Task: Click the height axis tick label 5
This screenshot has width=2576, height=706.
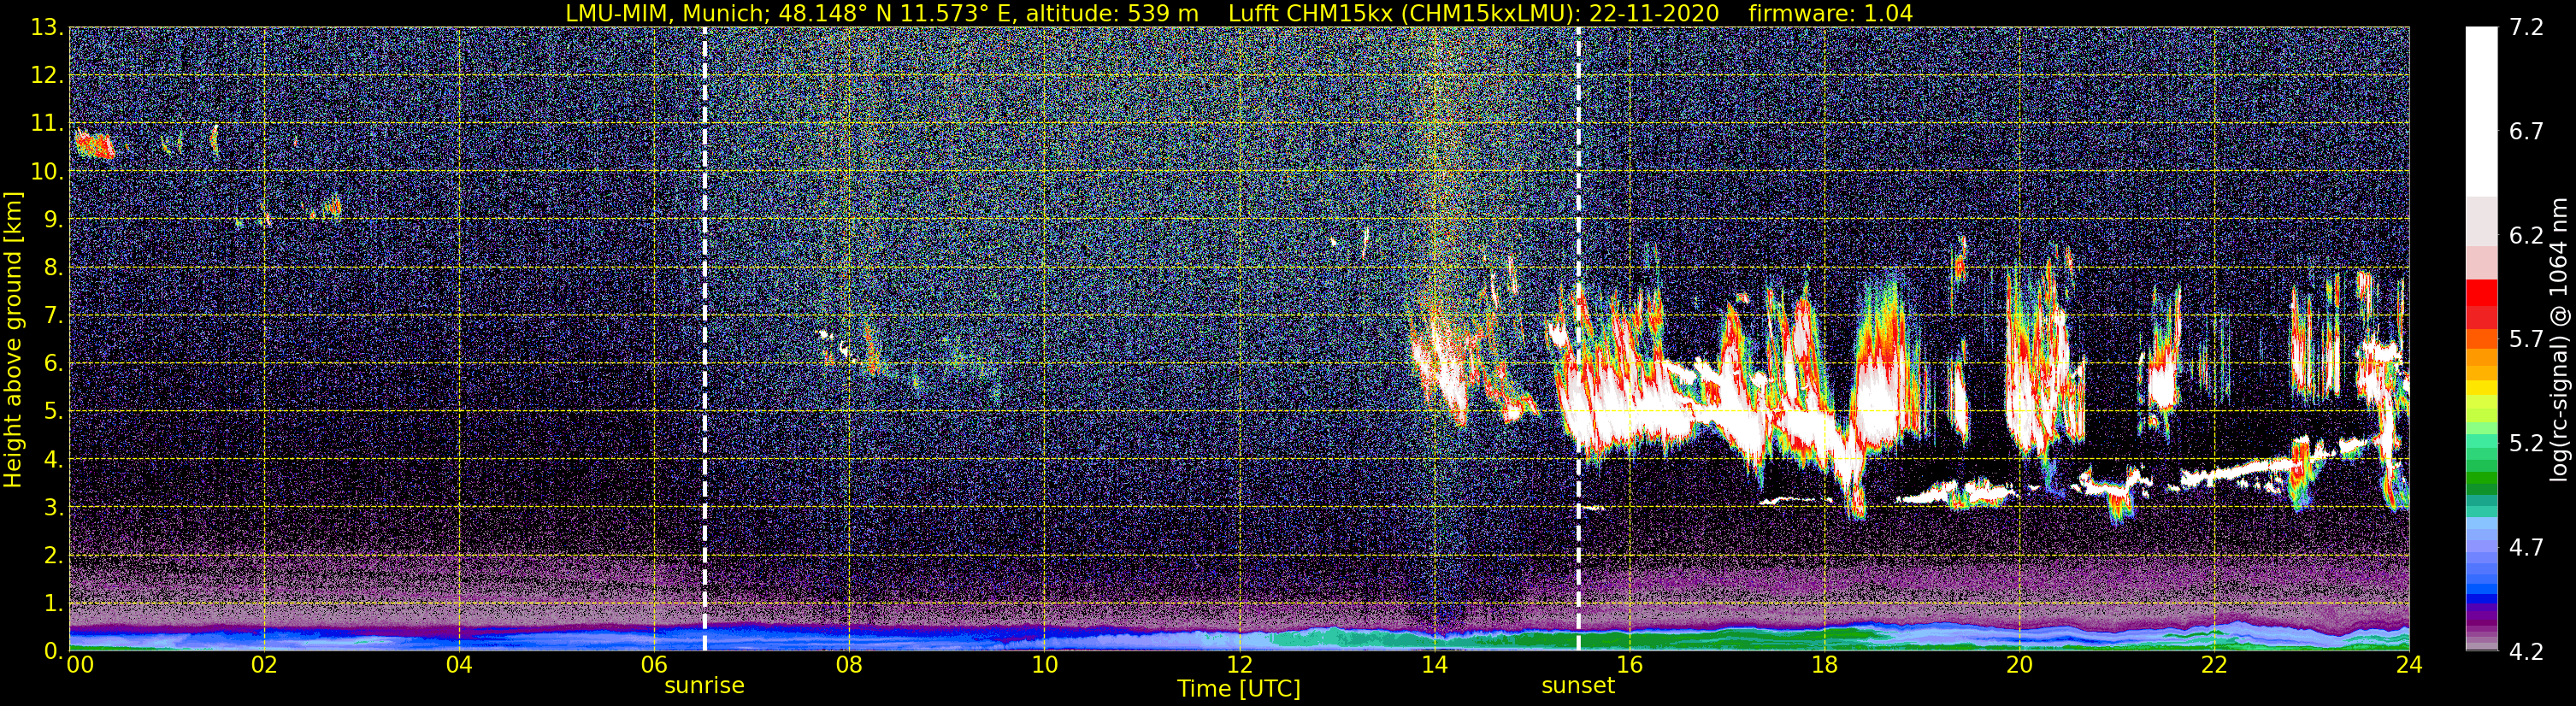Action: tap(52, 412)
